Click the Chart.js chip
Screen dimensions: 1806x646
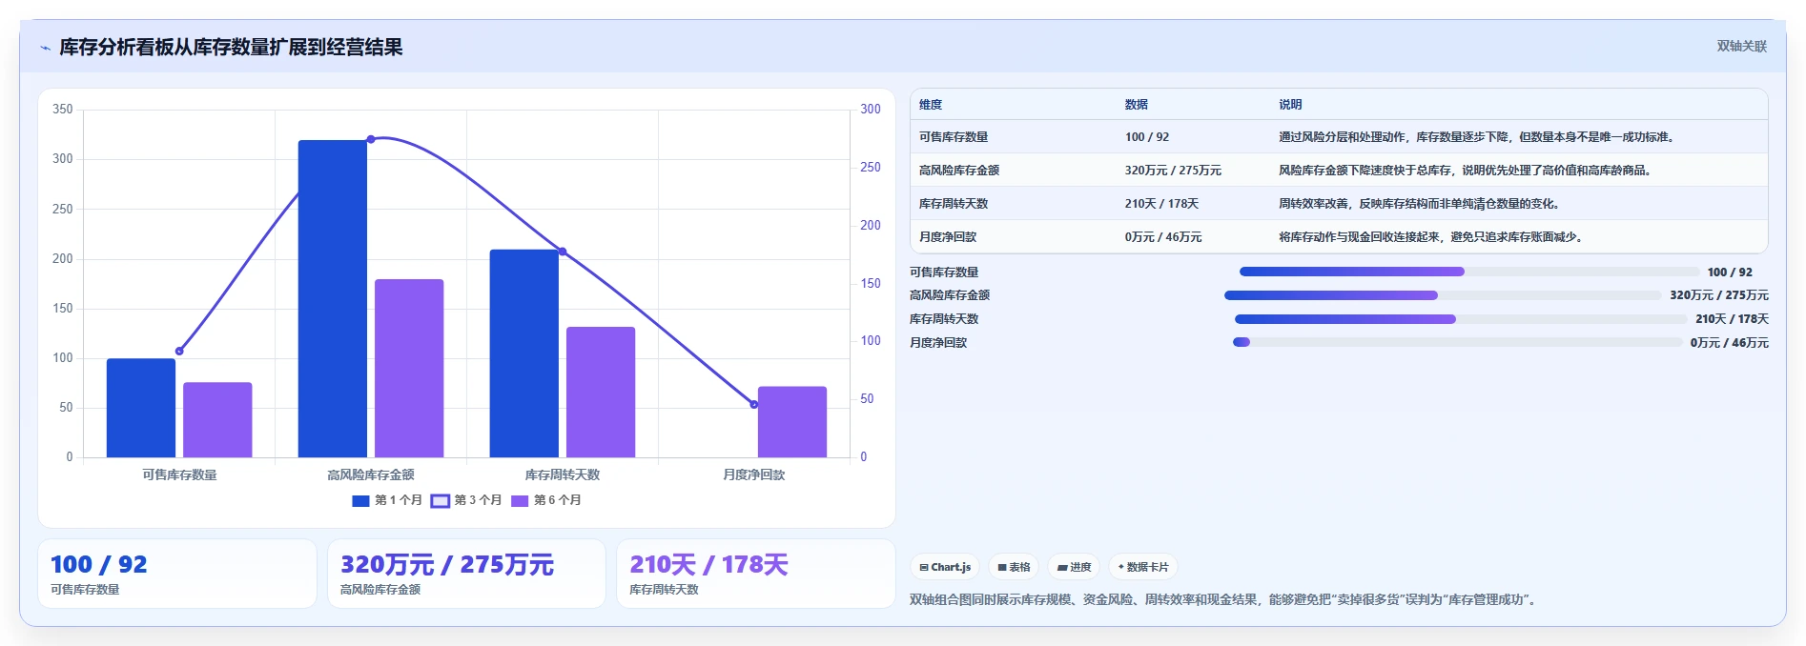tap(945, 567)
